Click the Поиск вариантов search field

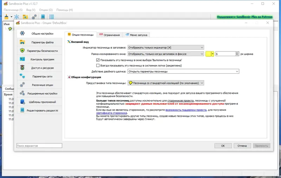39,146
